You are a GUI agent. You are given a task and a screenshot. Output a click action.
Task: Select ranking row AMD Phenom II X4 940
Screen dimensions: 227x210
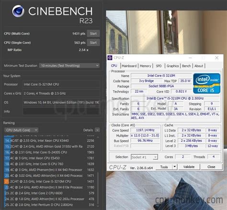[50, 170]
